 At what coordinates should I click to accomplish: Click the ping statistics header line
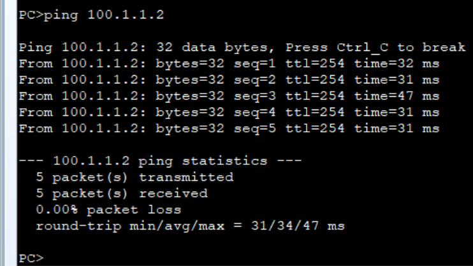pyautogui.click(x=159, y=160)
